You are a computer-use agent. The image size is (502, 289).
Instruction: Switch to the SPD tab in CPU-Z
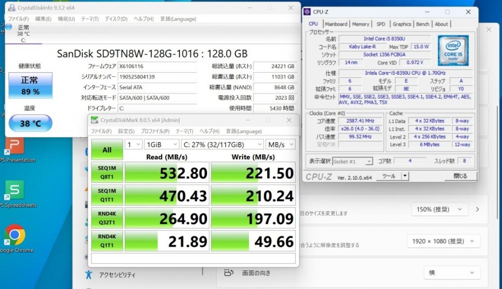tap(381, 24)
